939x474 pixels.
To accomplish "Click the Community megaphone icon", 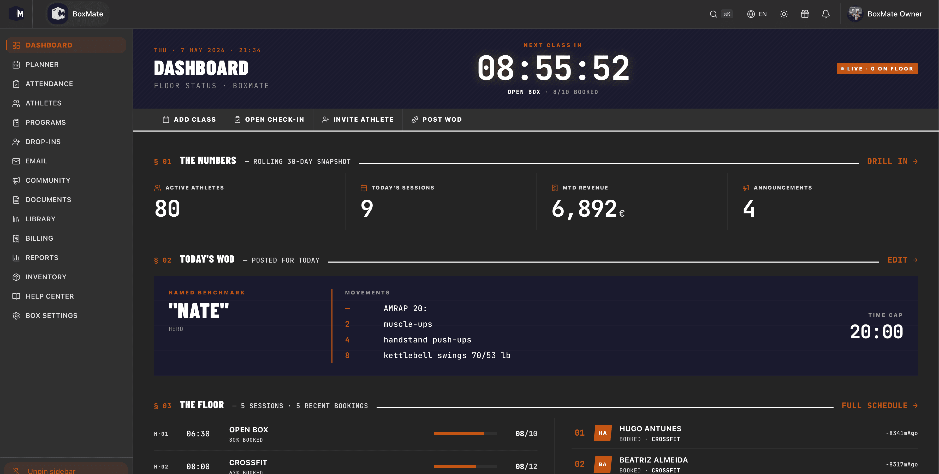I will click(x=16, y=180).
